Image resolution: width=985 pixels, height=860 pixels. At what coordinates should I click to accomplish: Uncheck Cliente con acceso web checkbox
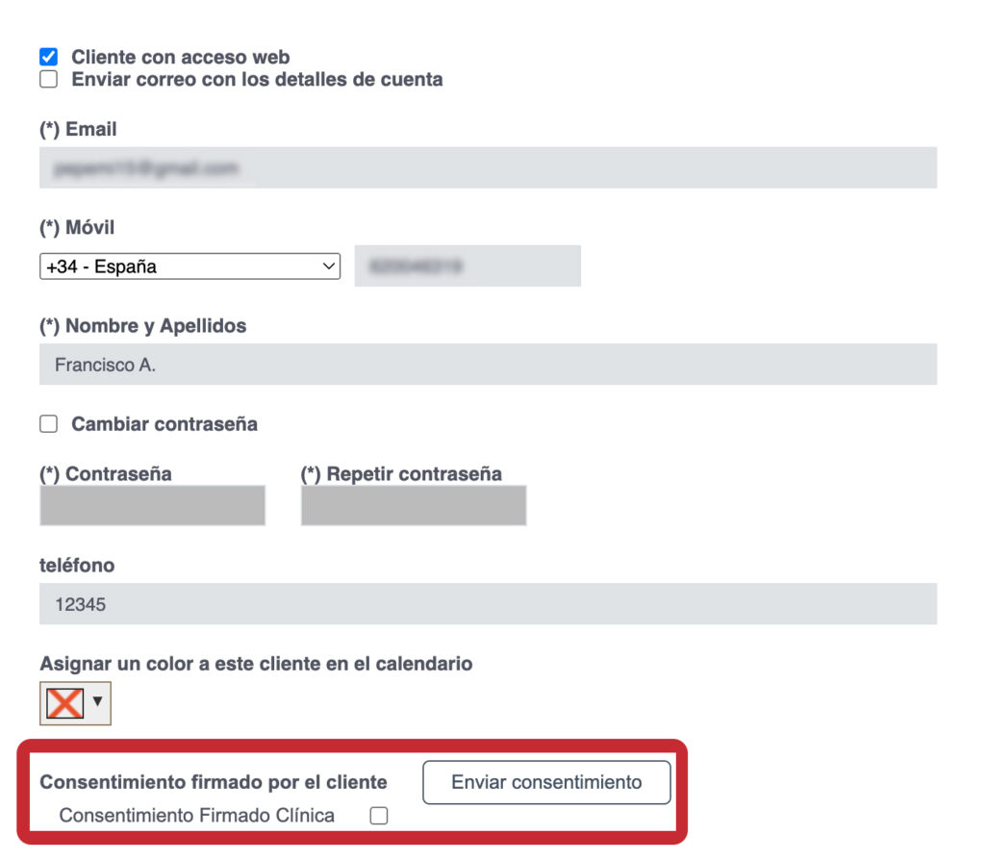click(x=48, y=57)
